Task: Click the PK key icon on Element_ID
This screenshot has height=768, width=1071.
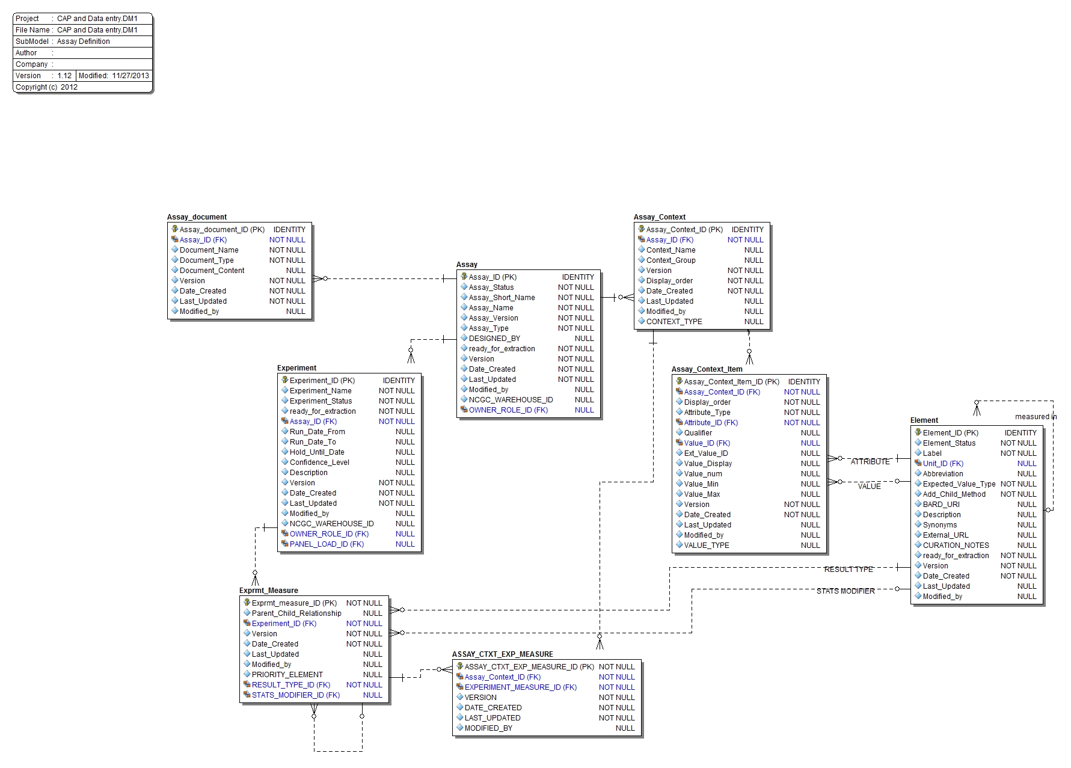Action: point(917,432)
